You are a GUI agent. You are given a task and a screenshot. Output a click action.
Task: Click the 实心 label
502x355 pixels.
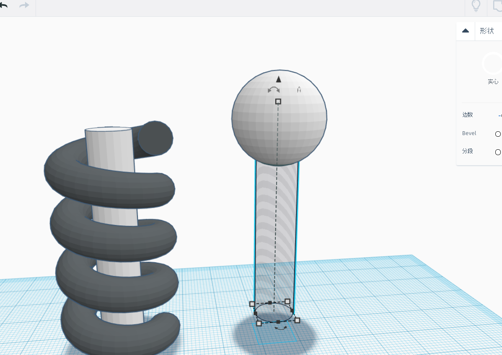pyautogui.click(x=493, y=82)
